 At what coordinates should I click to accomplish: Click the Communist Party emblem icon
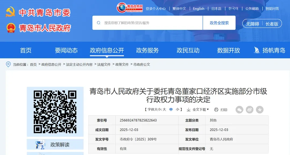coord(10,12)
